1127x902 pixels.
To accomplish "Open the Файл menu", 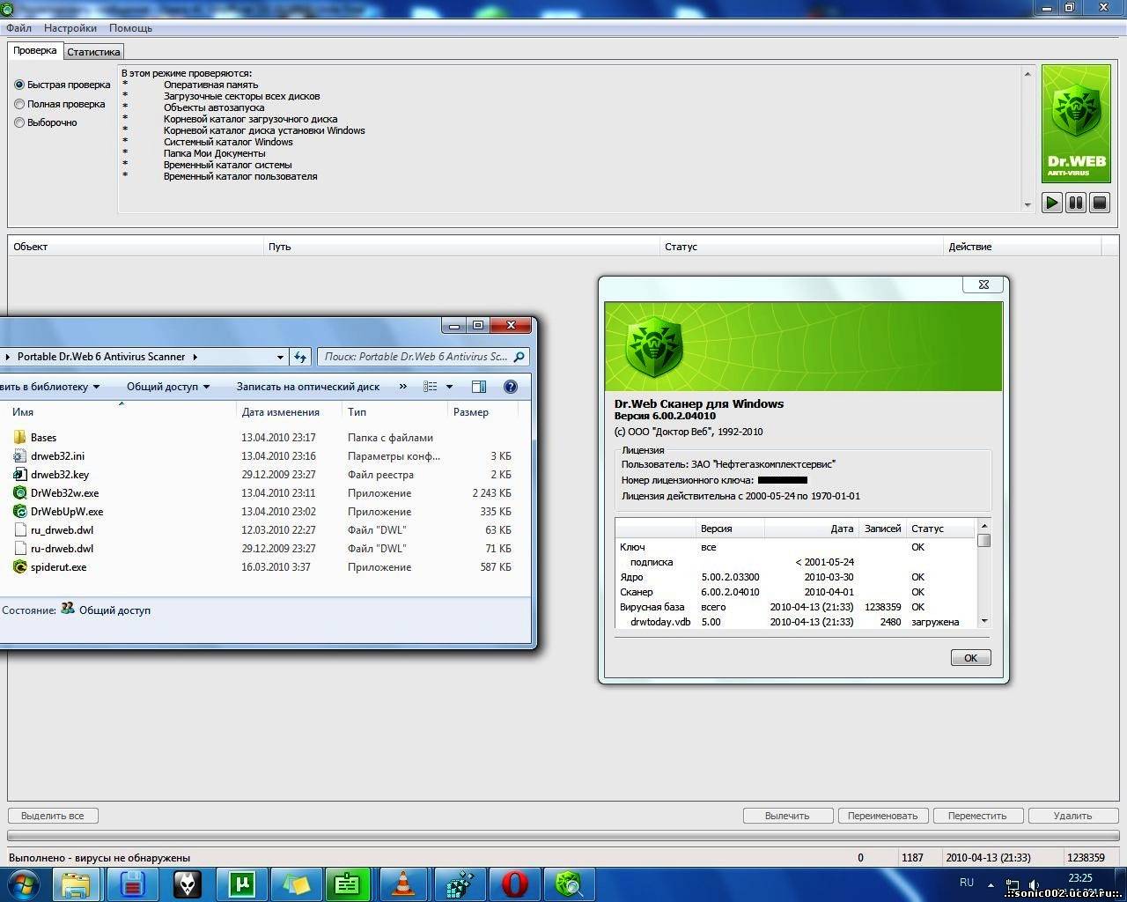I will point(18,28).
